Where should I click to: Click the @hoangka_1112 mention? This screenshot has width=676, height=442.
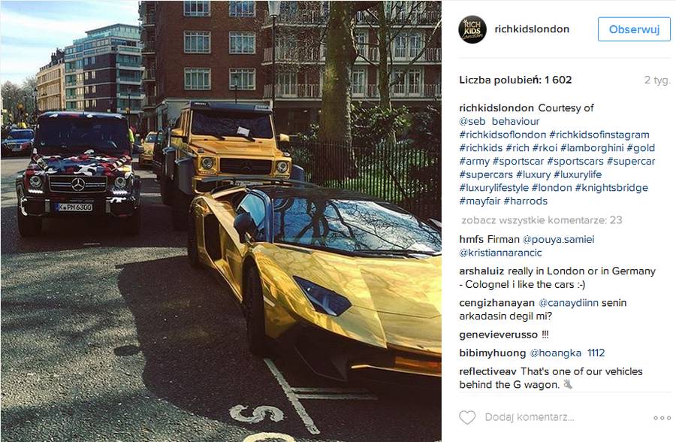567,353
